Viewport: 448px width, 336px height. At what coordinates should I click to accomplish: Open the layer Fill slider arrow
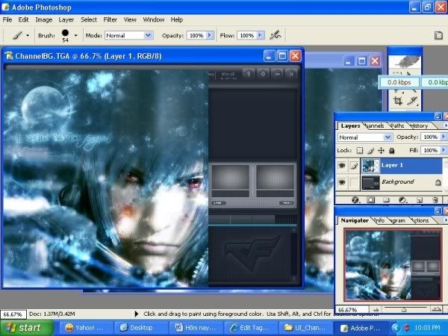(x=444, y=150)
